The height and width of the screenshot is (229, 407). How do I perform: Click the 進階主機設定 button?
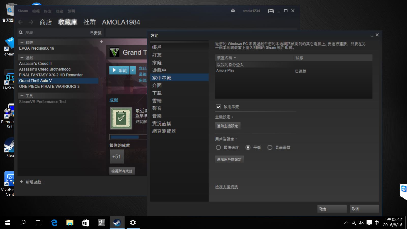coord(228,126)
